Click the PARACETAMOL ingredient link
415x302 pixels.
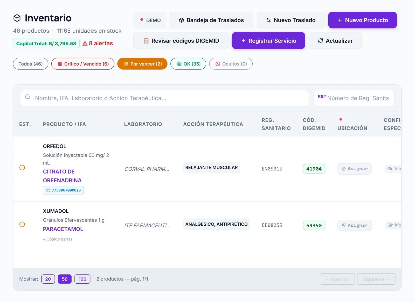[x=63, y=229]
